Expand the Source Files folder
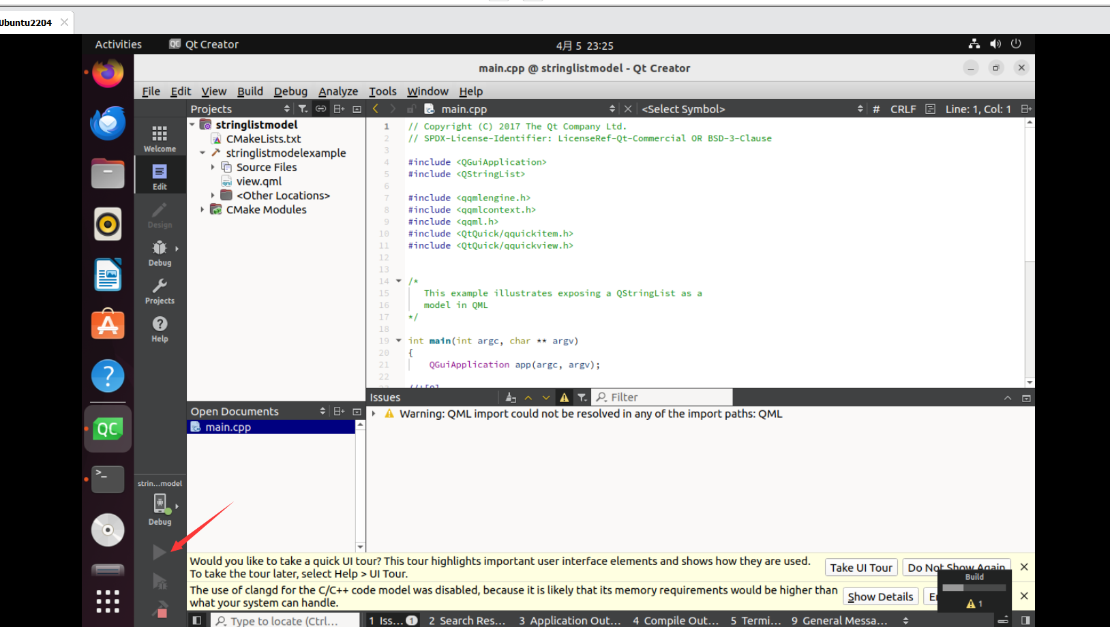The image size is (1110, 627). 213,167
